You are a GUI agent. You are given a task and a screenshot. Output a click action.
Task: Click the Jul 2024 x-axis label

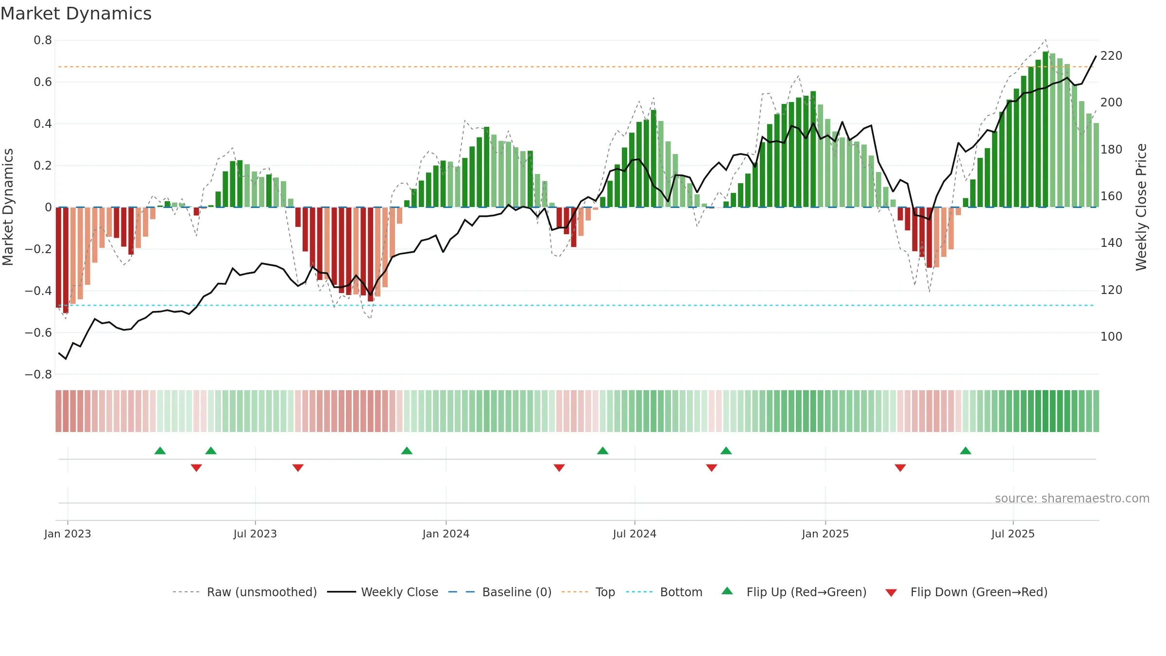tap(634, 534)
